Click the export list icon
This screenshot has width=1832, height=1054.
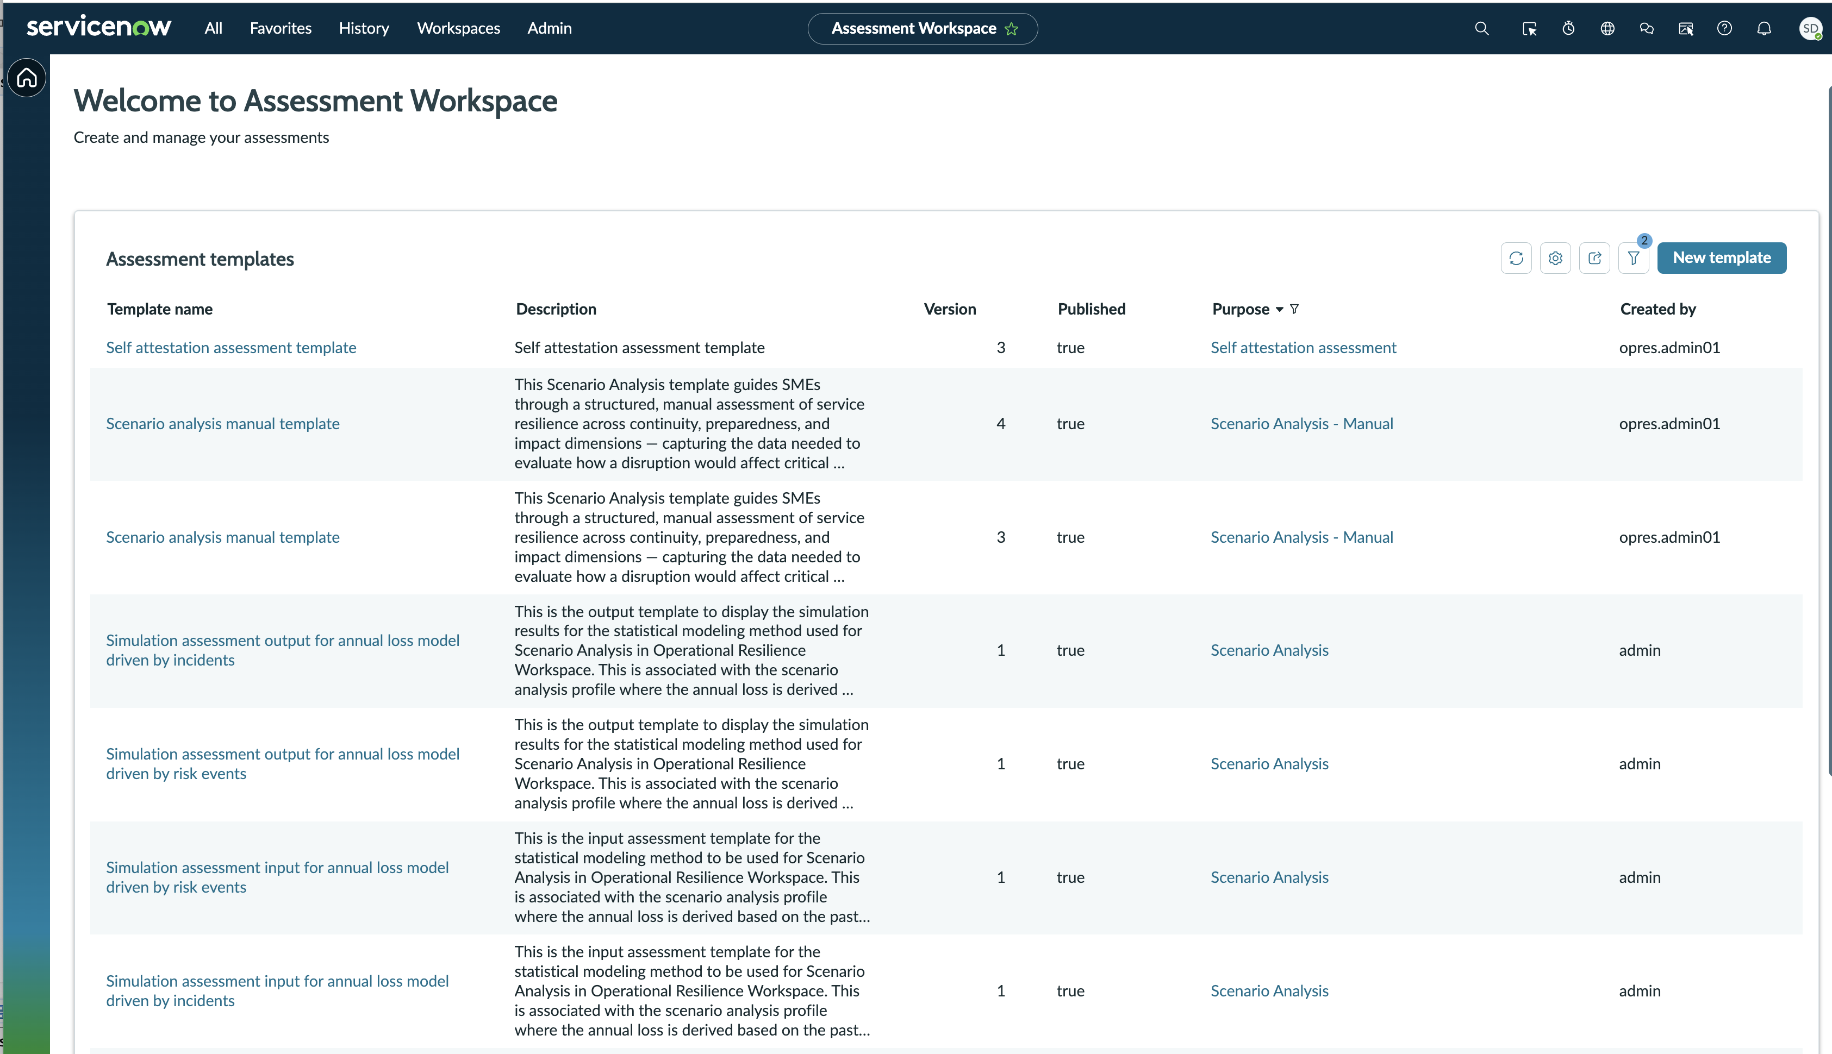click(x=1594, y=258)
